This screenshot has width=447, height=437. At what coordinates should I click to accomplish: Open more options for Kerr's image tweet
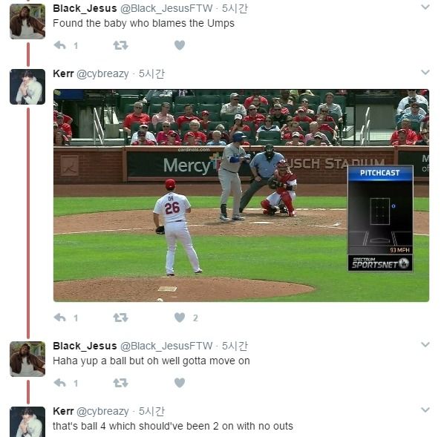click(425, 73)
